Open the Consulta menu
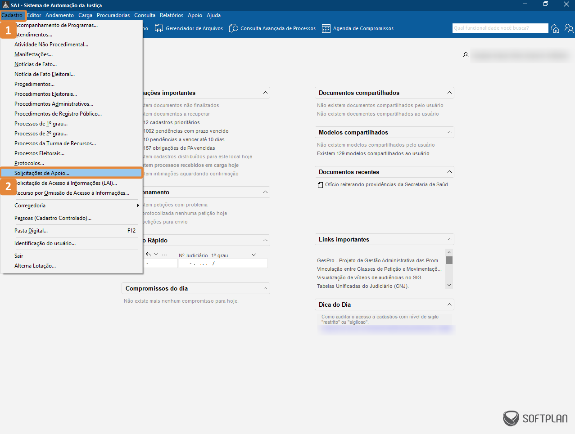575x434 pixels. point(145,15)
